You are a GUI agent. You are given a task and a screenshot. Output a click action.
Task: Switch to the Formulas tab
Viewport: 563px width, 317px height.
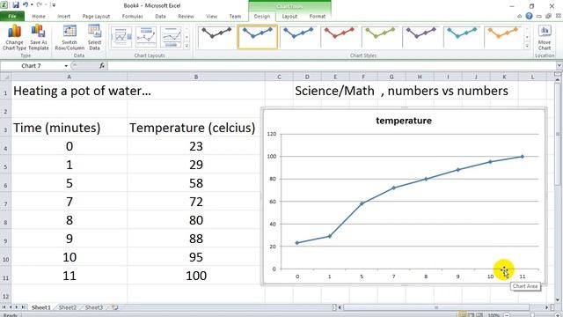(133, 16)
